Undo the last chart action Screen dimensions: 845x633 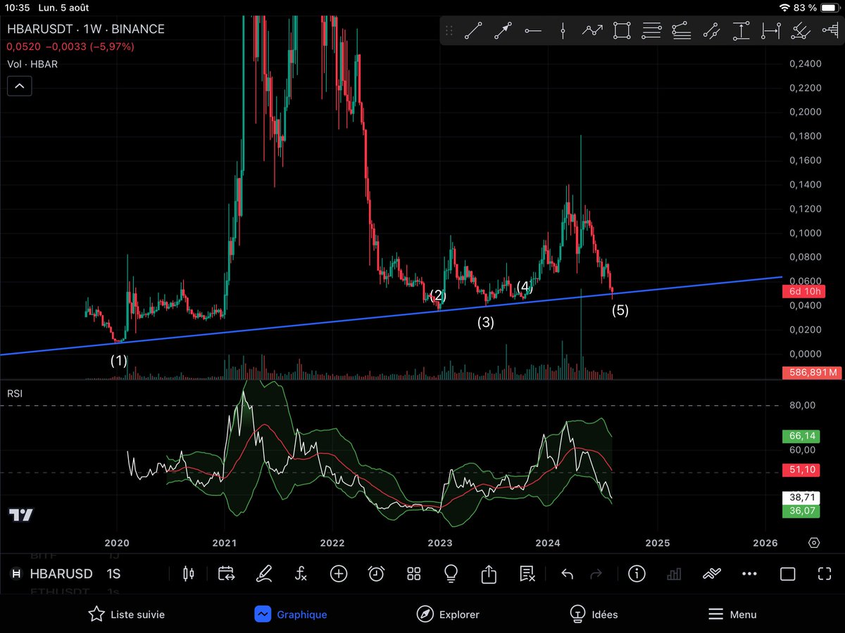(567, 574)
